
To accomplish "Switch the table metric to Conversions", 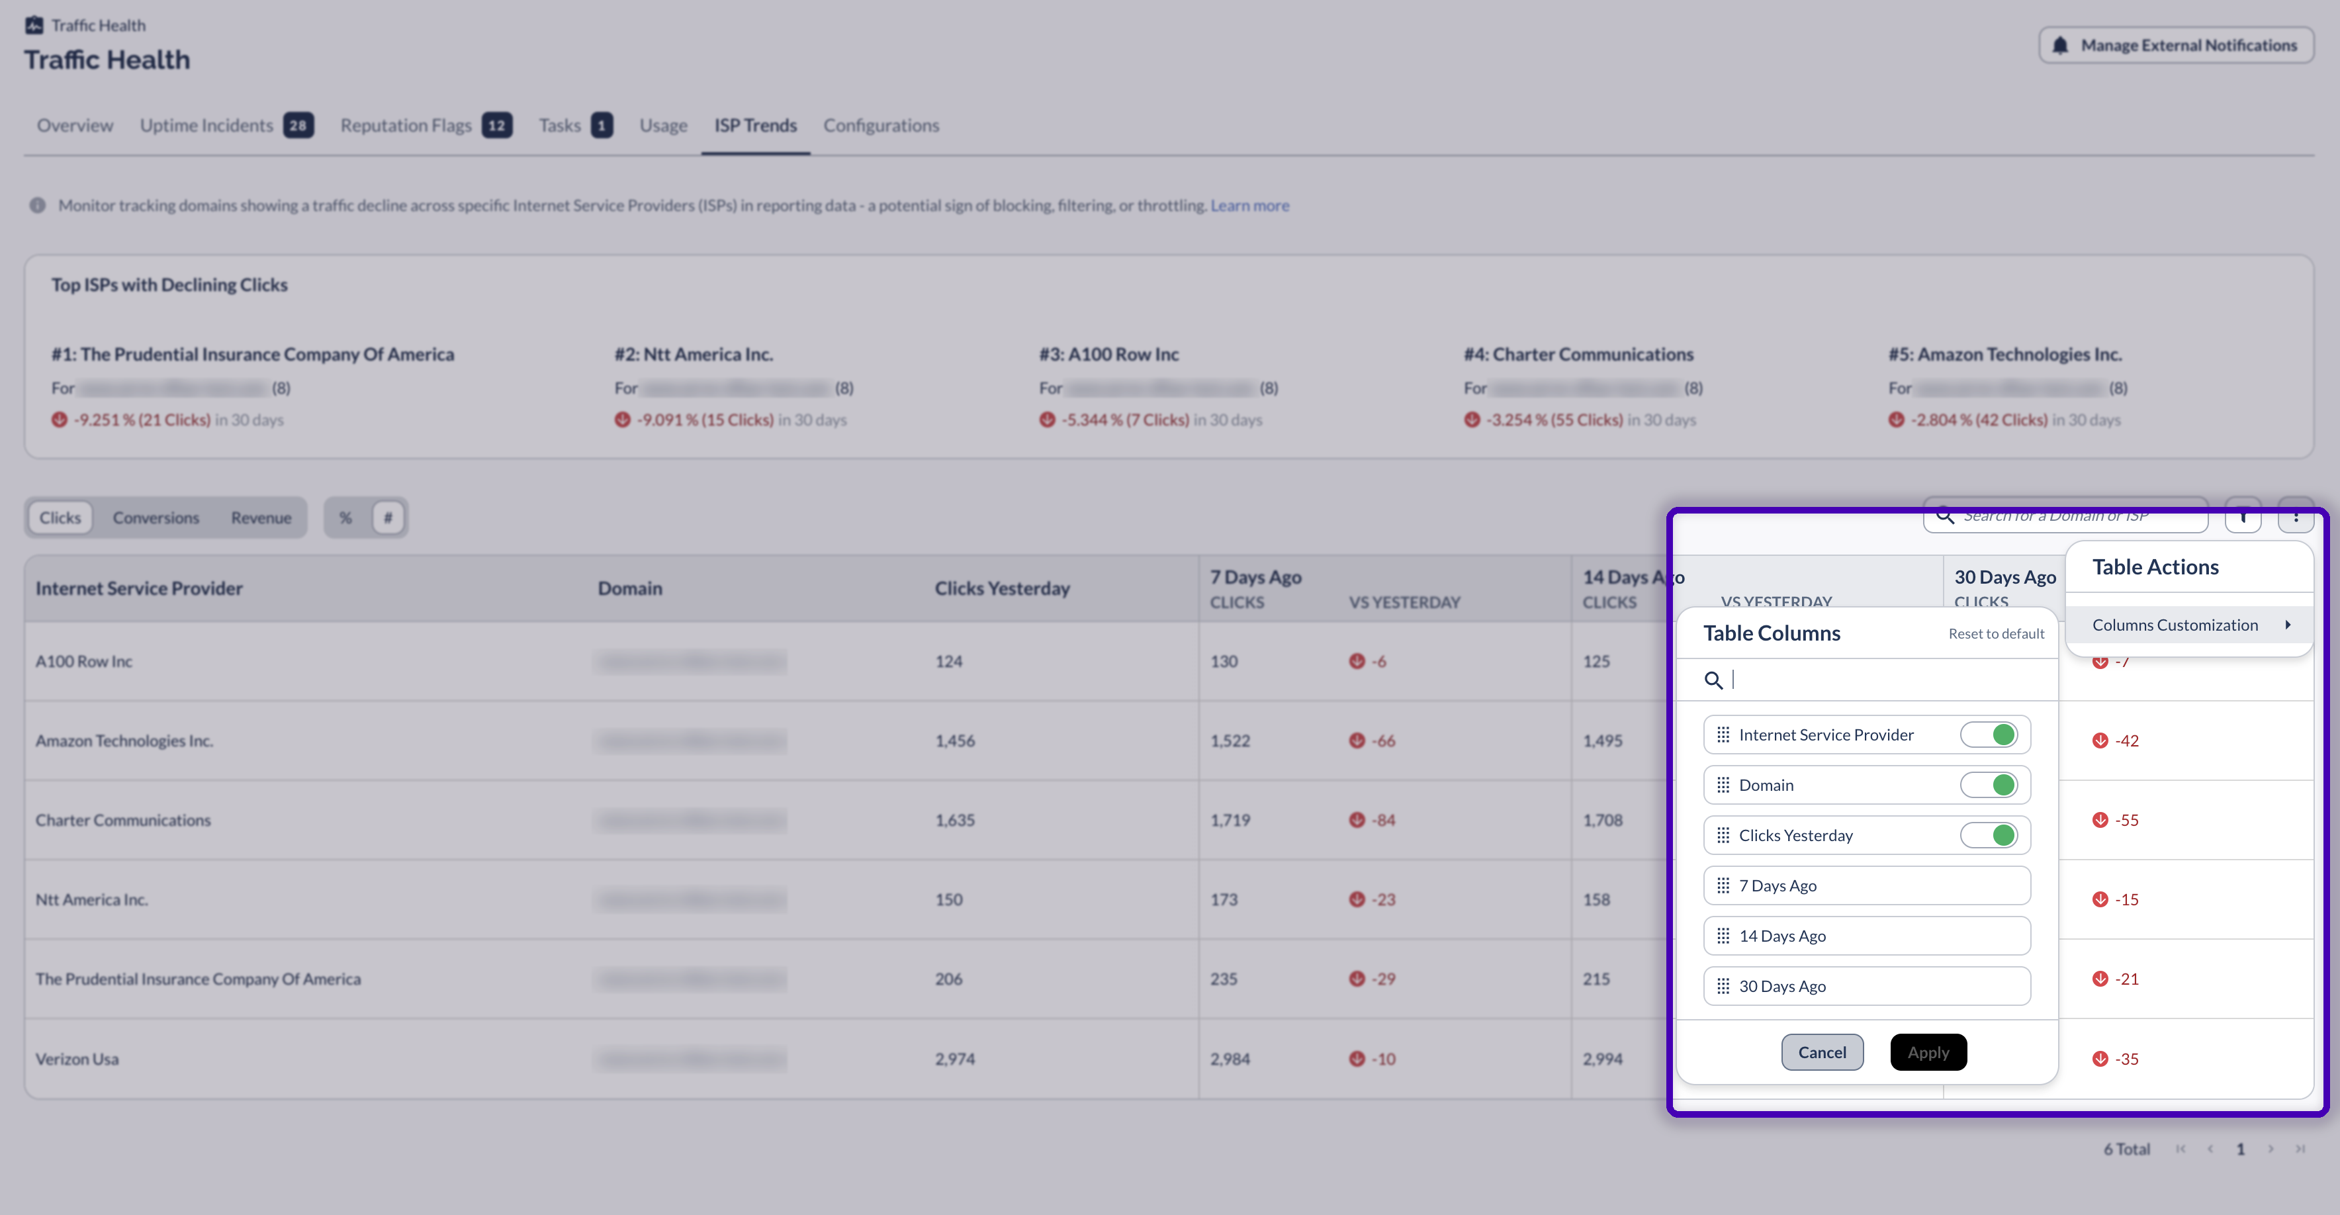I will pos(156,517).
